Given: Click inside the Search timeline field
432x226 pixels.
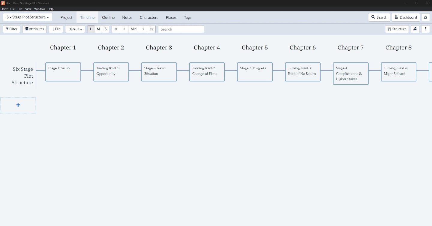Looking at the screenshot, I should (x=181, y=29).
